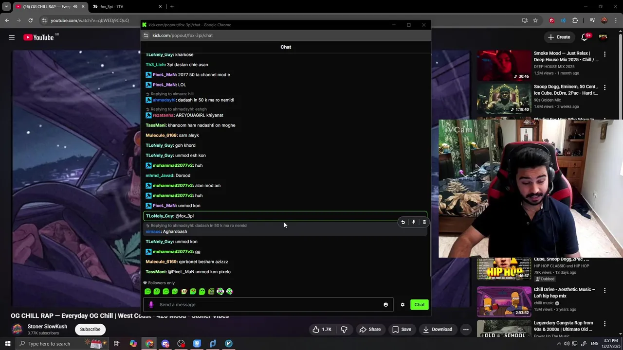Screen dimensions: 623x350
Task: Open options for Legendary Gangsta Rap video
Action: [x=605, y=324]
